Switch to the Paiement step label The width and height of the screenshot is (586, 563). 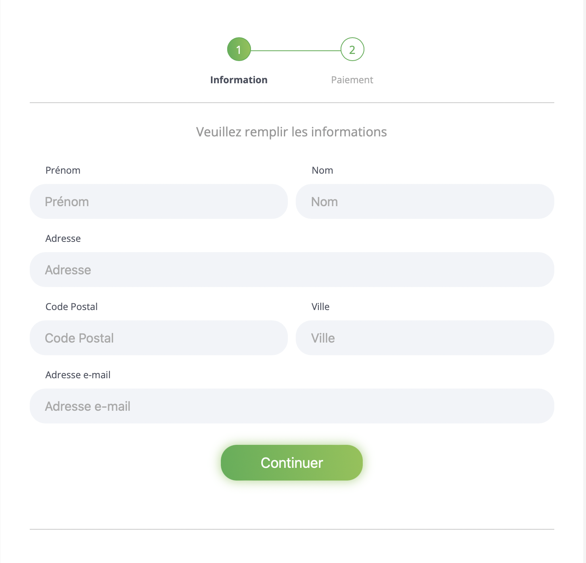point(352,80)
